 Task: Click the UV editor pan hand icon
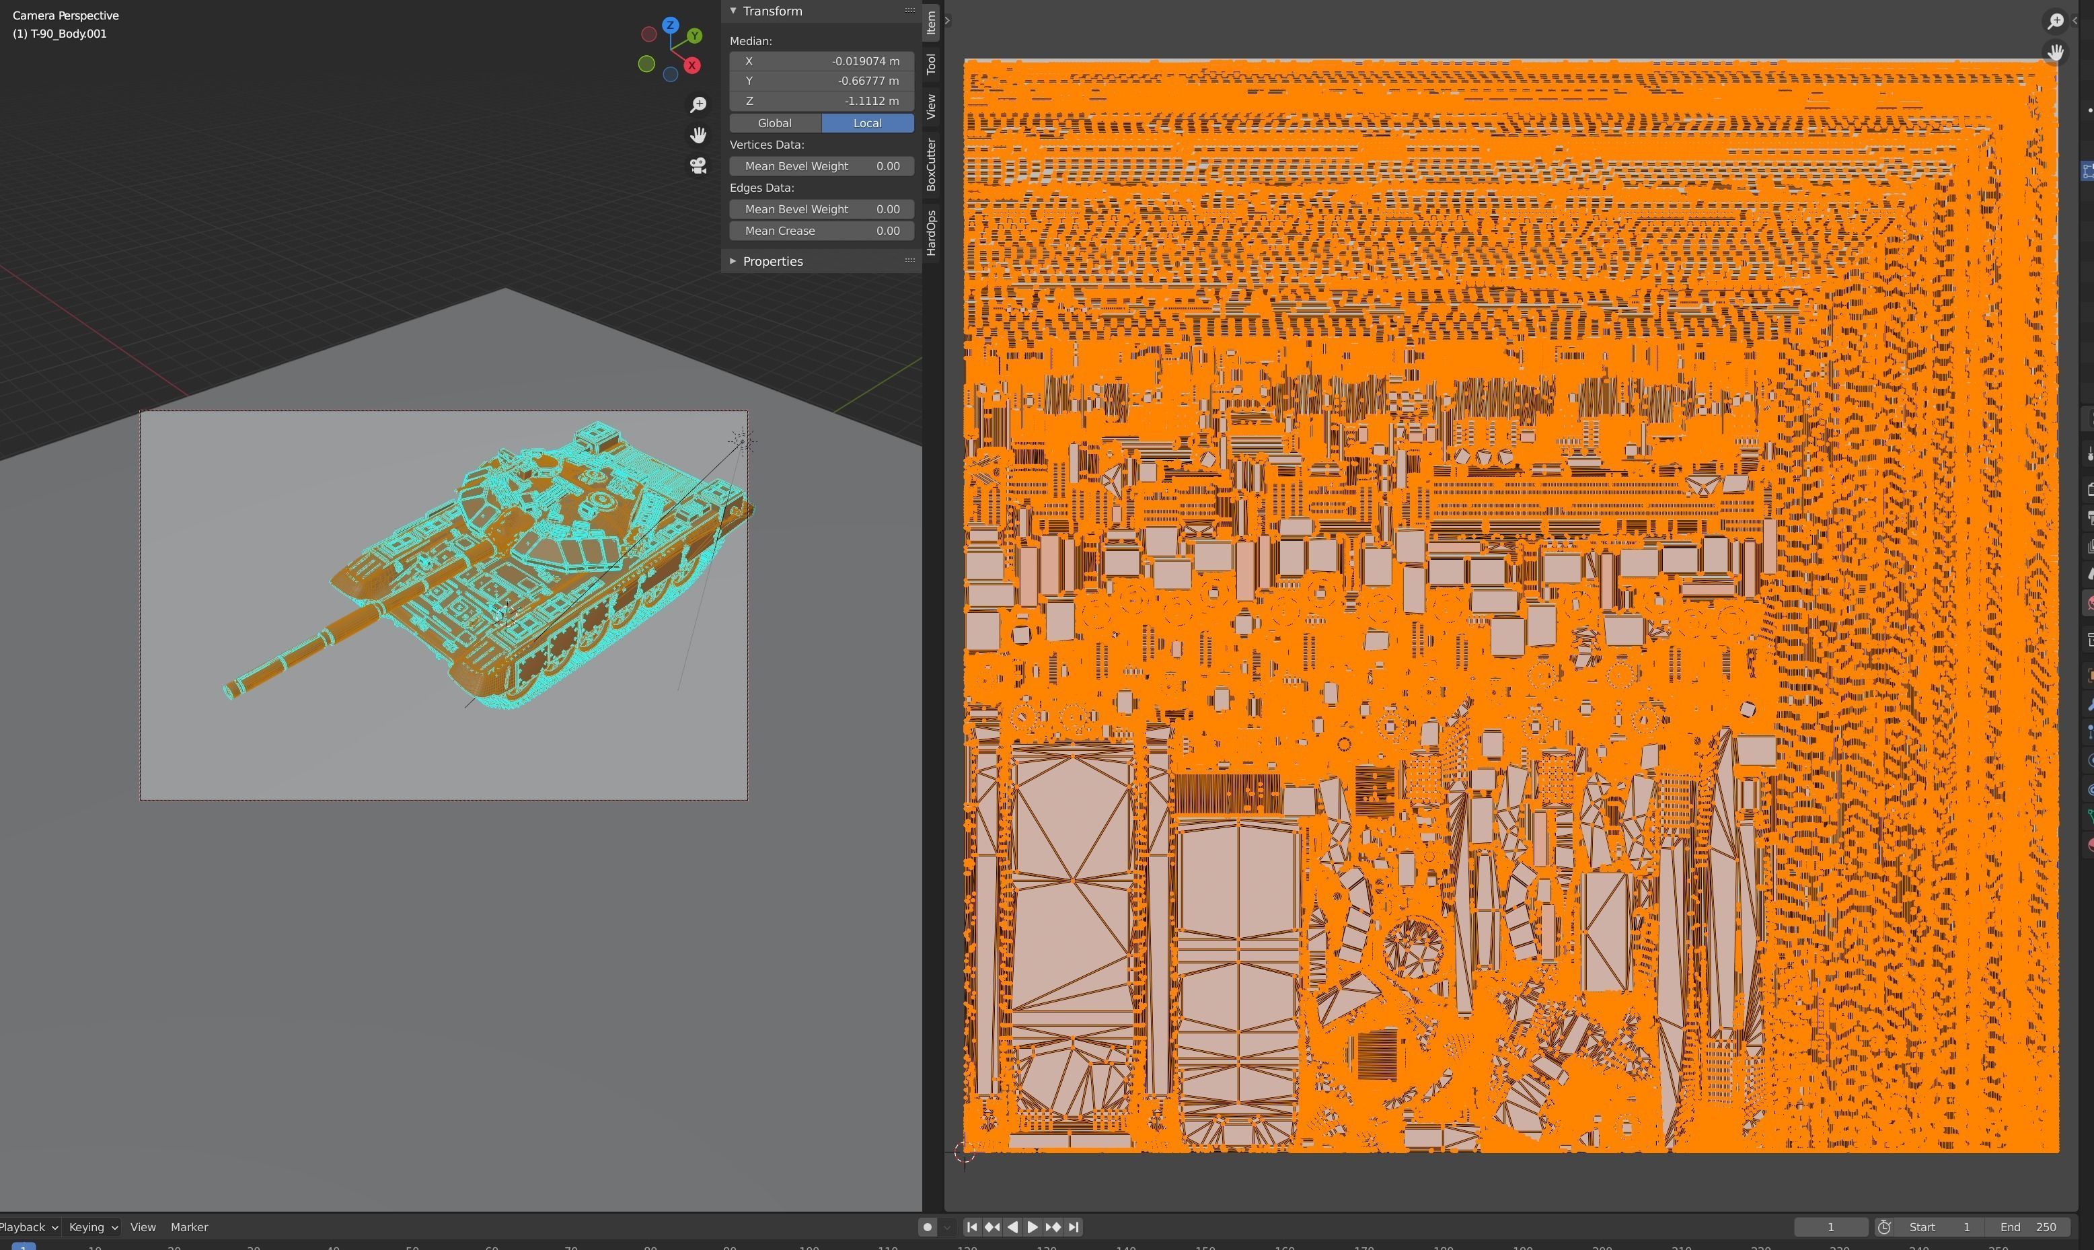pyautogui.click(x=2055, y=52)
